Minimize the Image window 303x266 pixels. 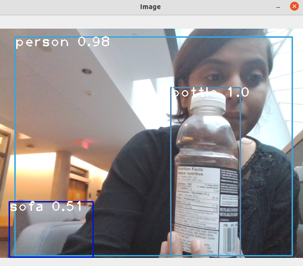click(x=278, y=7)
